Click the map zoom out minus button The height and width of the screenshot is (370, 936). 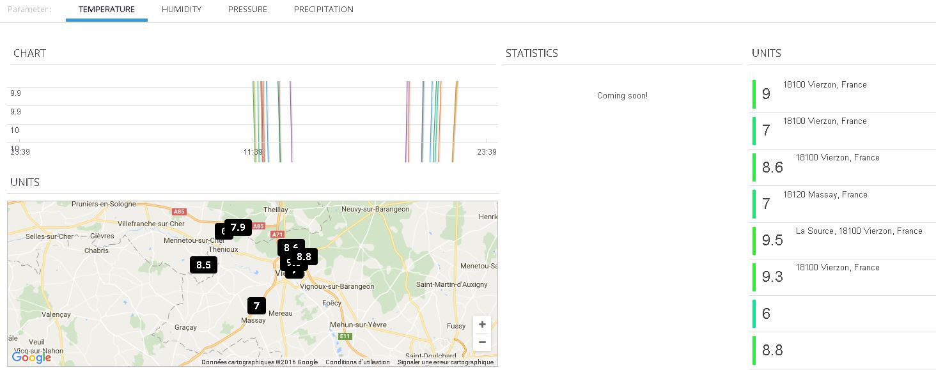482,342
